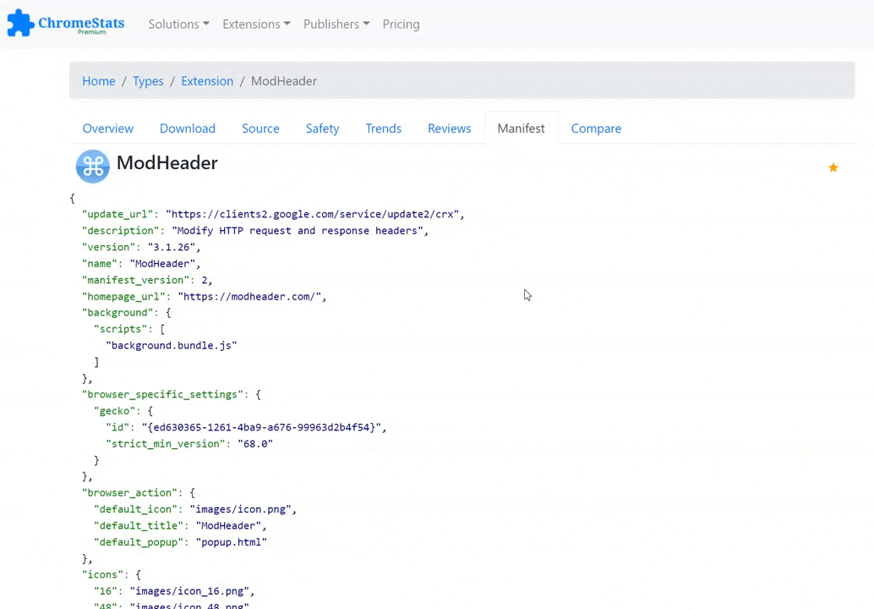Expand the Extensions dropdown menu
The width and height of the screenshot is (874, 609).
point(256,24)
